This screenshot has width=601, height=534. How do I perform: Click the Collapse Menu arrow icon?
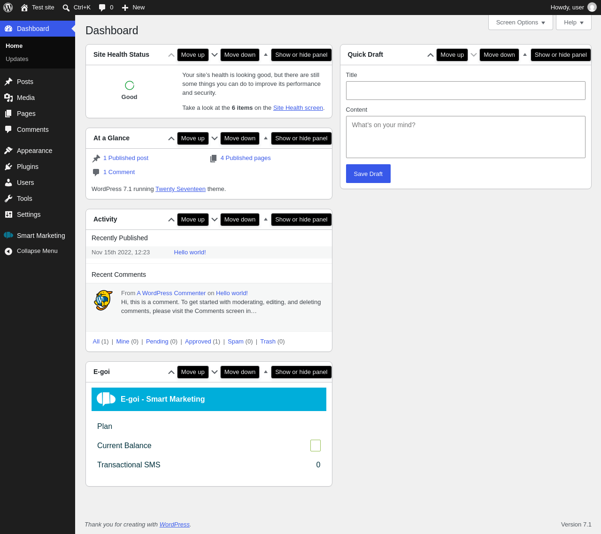(8, 252)
